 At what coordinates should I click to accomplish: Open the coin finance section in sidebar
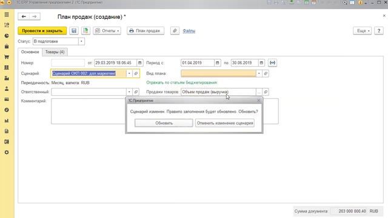[7, 110]
